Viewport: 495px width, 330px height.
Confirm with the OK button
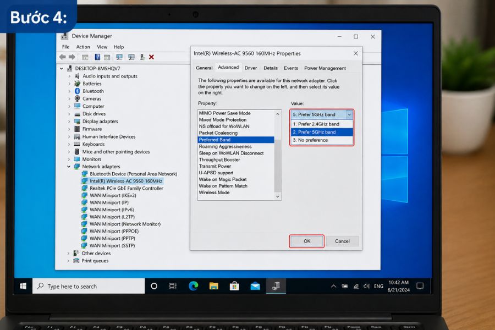point(306,241)
